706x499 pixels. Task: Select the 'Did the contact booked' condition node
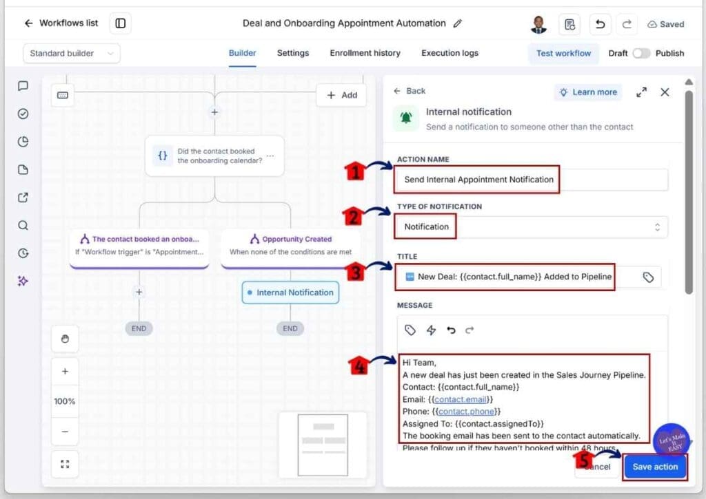click(215, 156)
